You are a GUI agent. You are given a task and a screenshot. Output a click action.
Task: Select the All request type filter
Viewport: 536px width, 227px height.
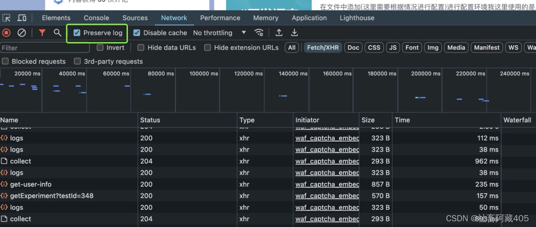coord(292,48)
